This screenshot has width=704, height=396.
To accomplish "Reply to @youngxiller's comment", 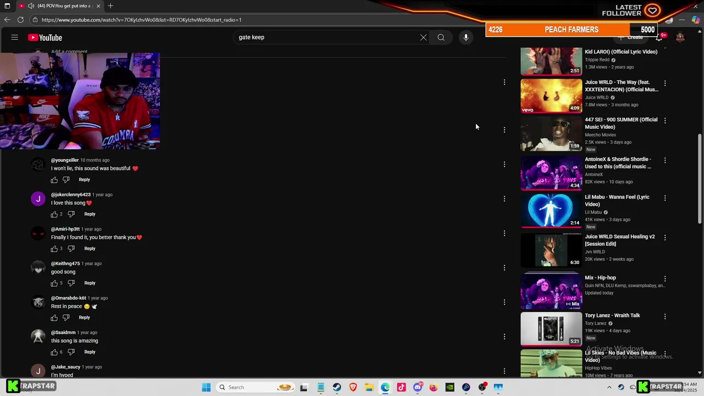I will 84,180.
